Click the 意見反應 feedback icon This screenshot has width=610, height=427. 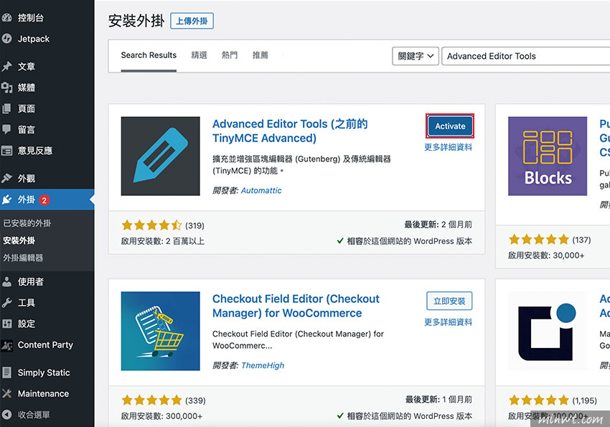[6, 151]
